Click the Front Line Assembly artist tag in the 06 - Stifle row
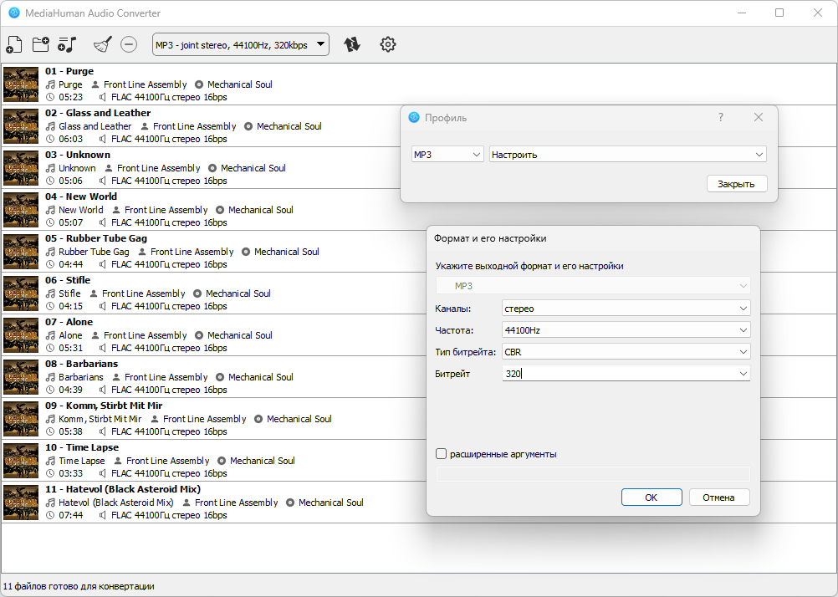838x597 pixels. click(143, 293)
